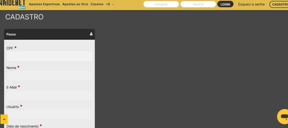Open the Cassino section
Viewport: 288px width, 128px height.
(x=97, y=4)
